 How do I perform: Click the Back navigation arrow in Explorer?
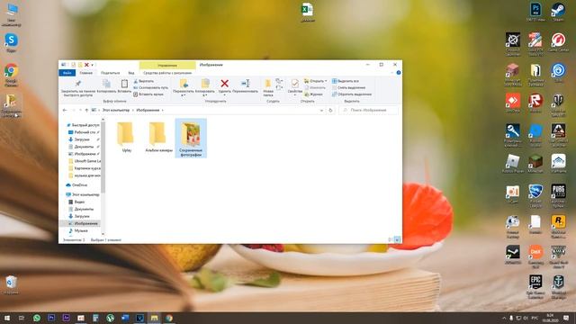click(x=65, y=110)
